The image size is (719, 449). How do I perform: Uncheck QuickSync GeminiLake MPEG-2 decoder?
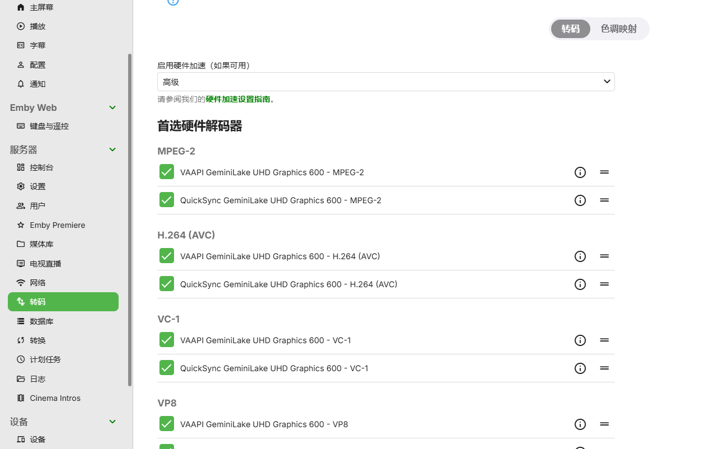click(167, 200)
